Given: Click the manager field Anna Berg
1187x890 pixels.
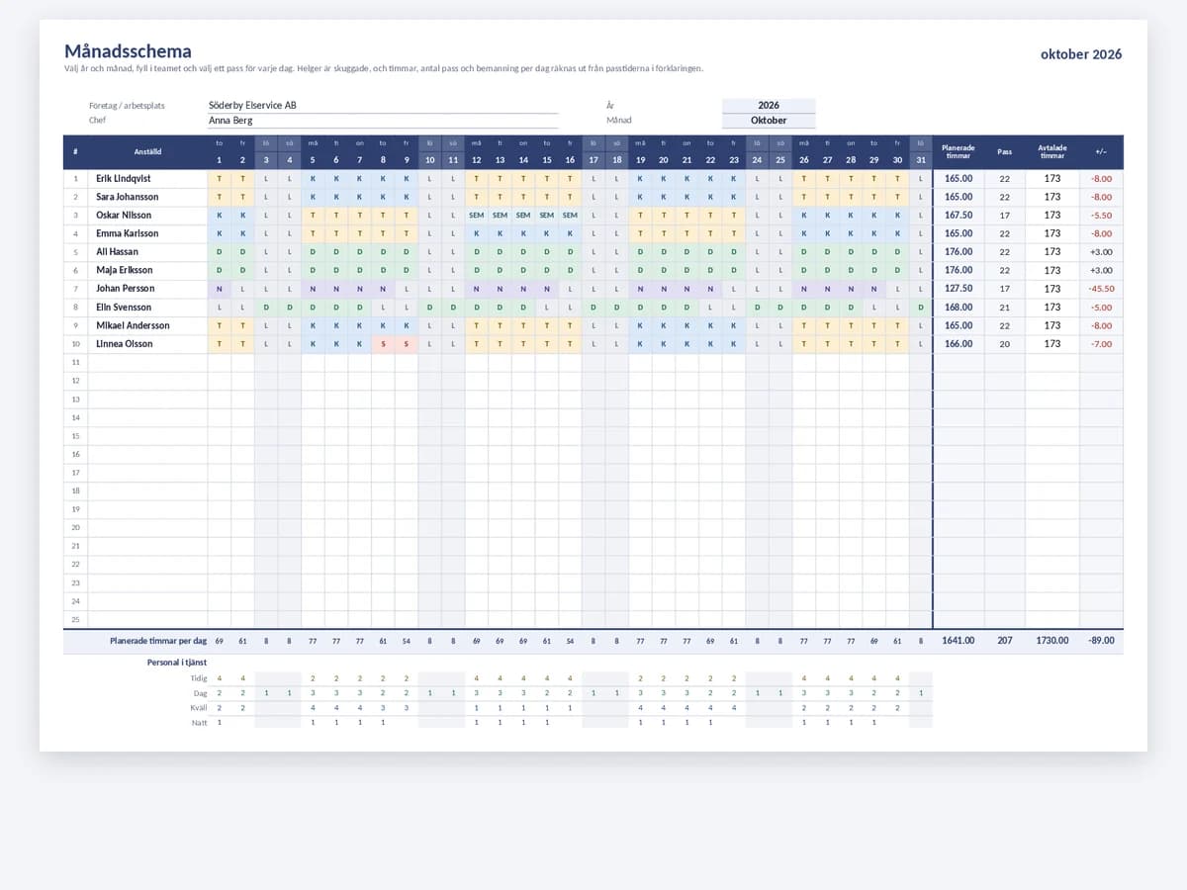Looking at the screenshot, I should point(383,121).
